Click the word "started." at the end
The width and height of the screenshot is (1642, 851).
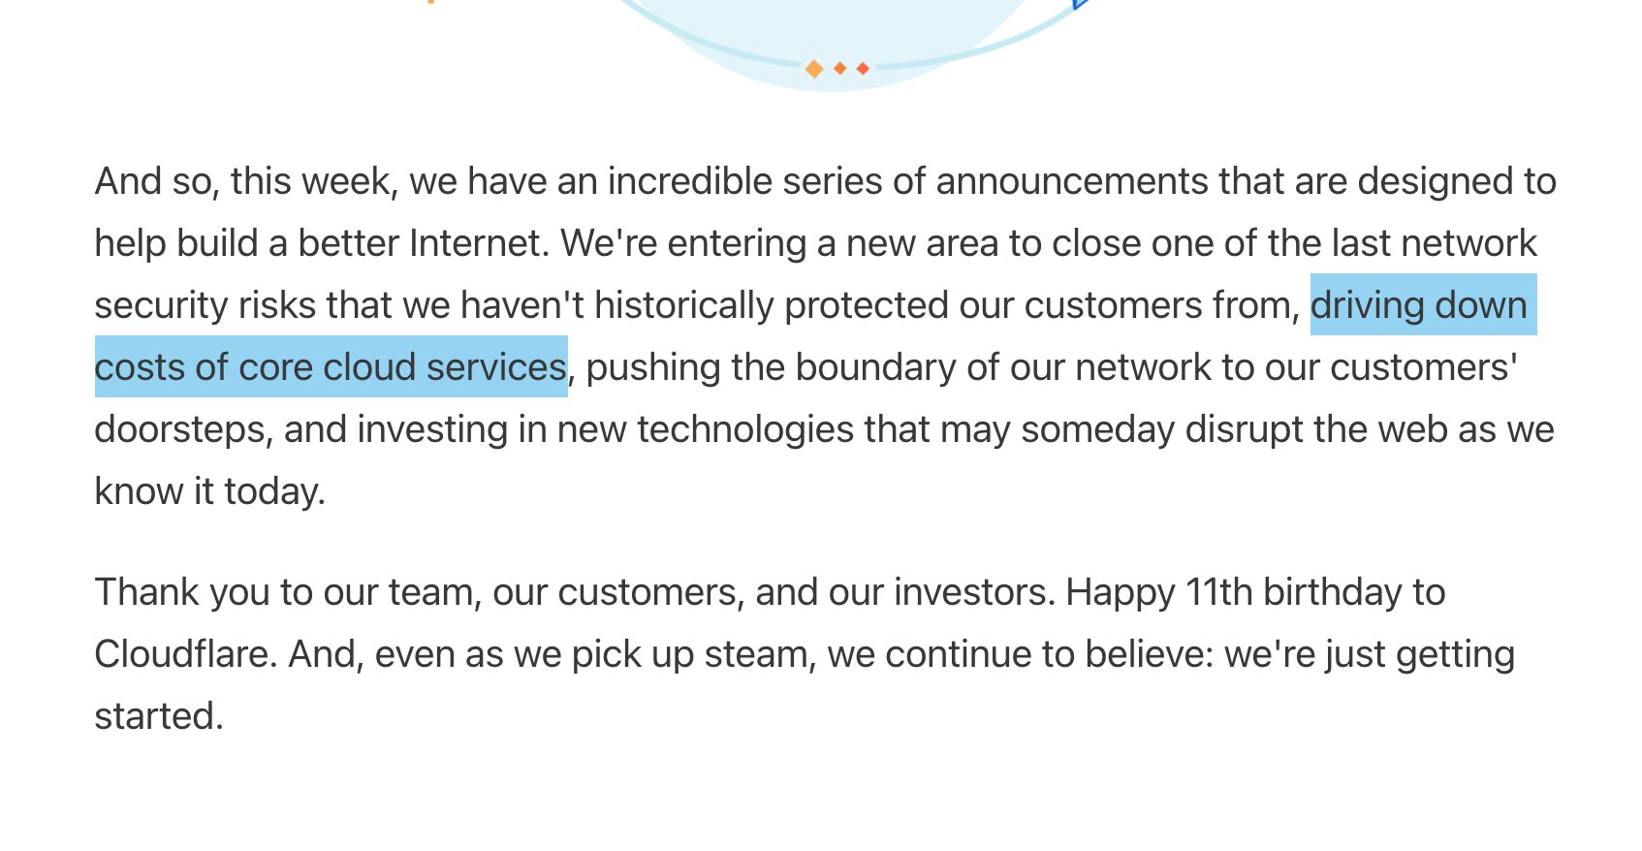pyautogui.click(x=159, y=716)
